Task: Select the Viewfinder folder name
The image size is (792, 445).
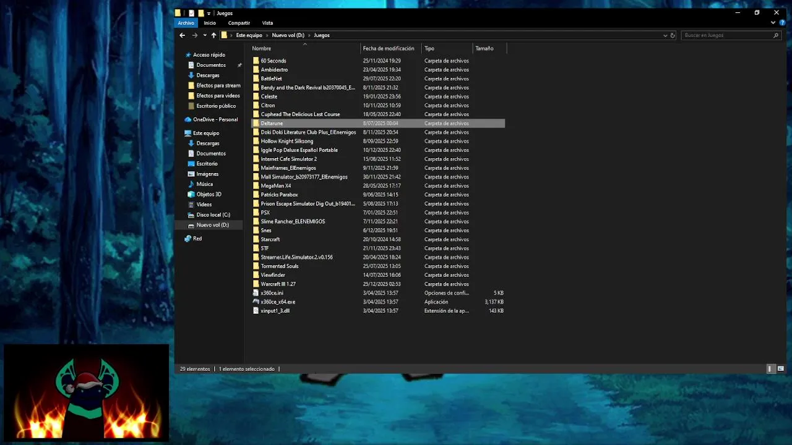Action: click(x=273, y=275)
